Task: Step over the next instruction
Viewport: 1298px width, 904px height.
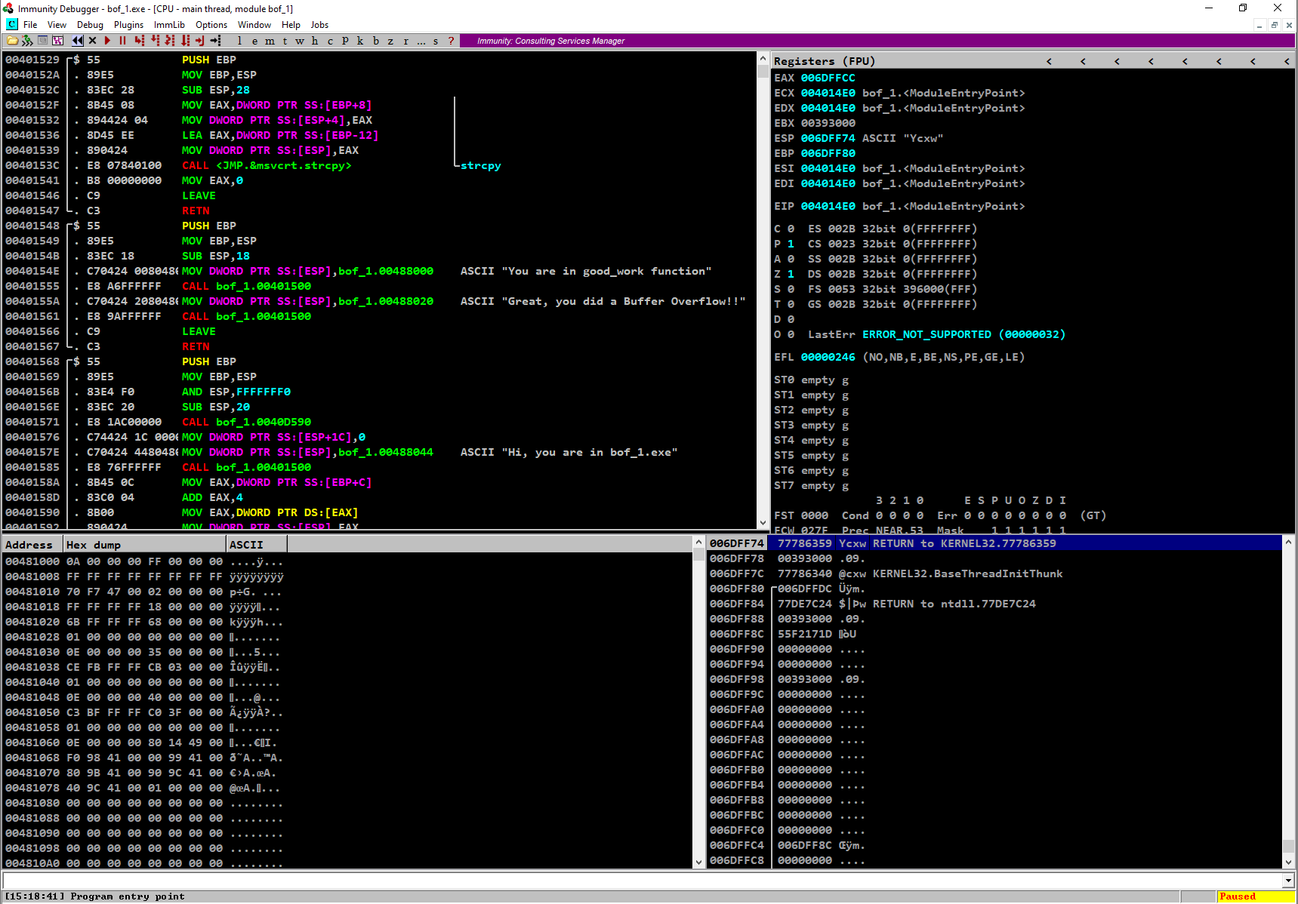Action: [x=155, y=41]
